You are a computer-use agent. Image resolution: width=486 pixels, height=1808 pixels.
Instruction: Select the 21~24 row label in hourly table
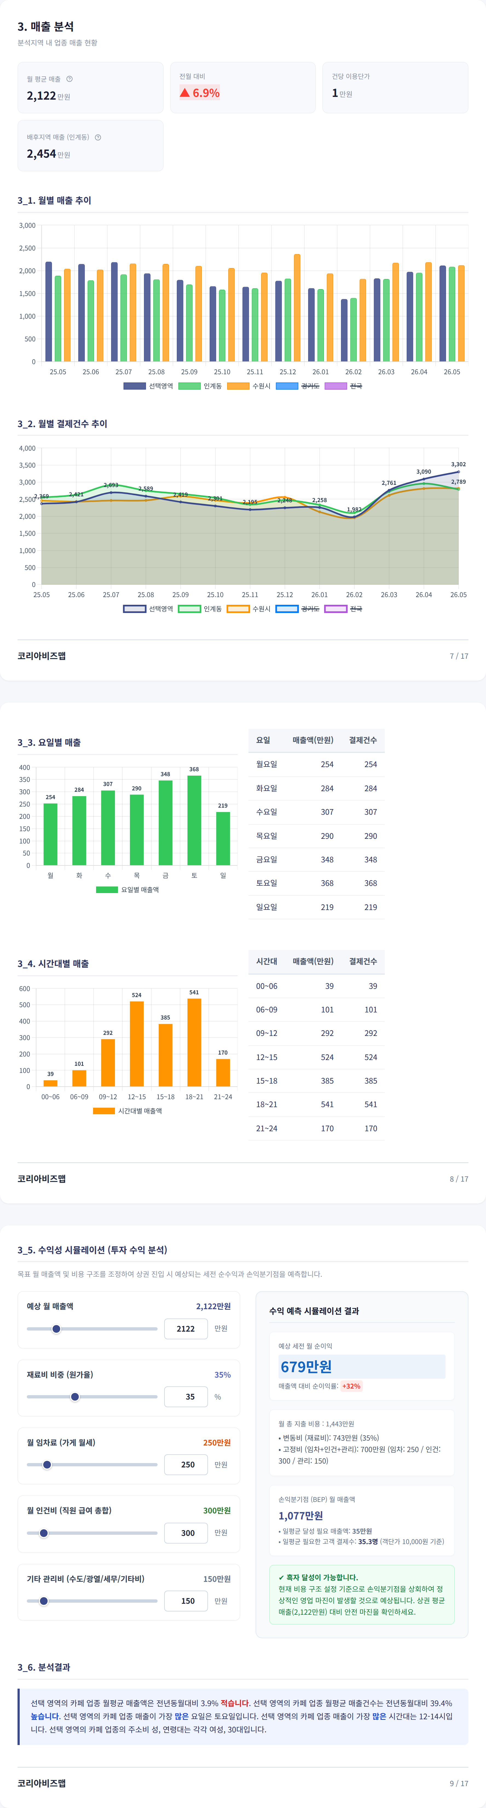(267, 1128)
